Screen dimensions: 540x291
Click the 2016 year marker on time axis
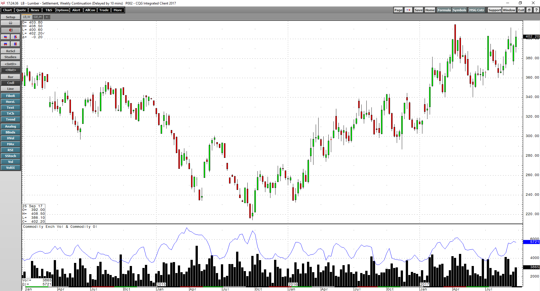[293, 285]
